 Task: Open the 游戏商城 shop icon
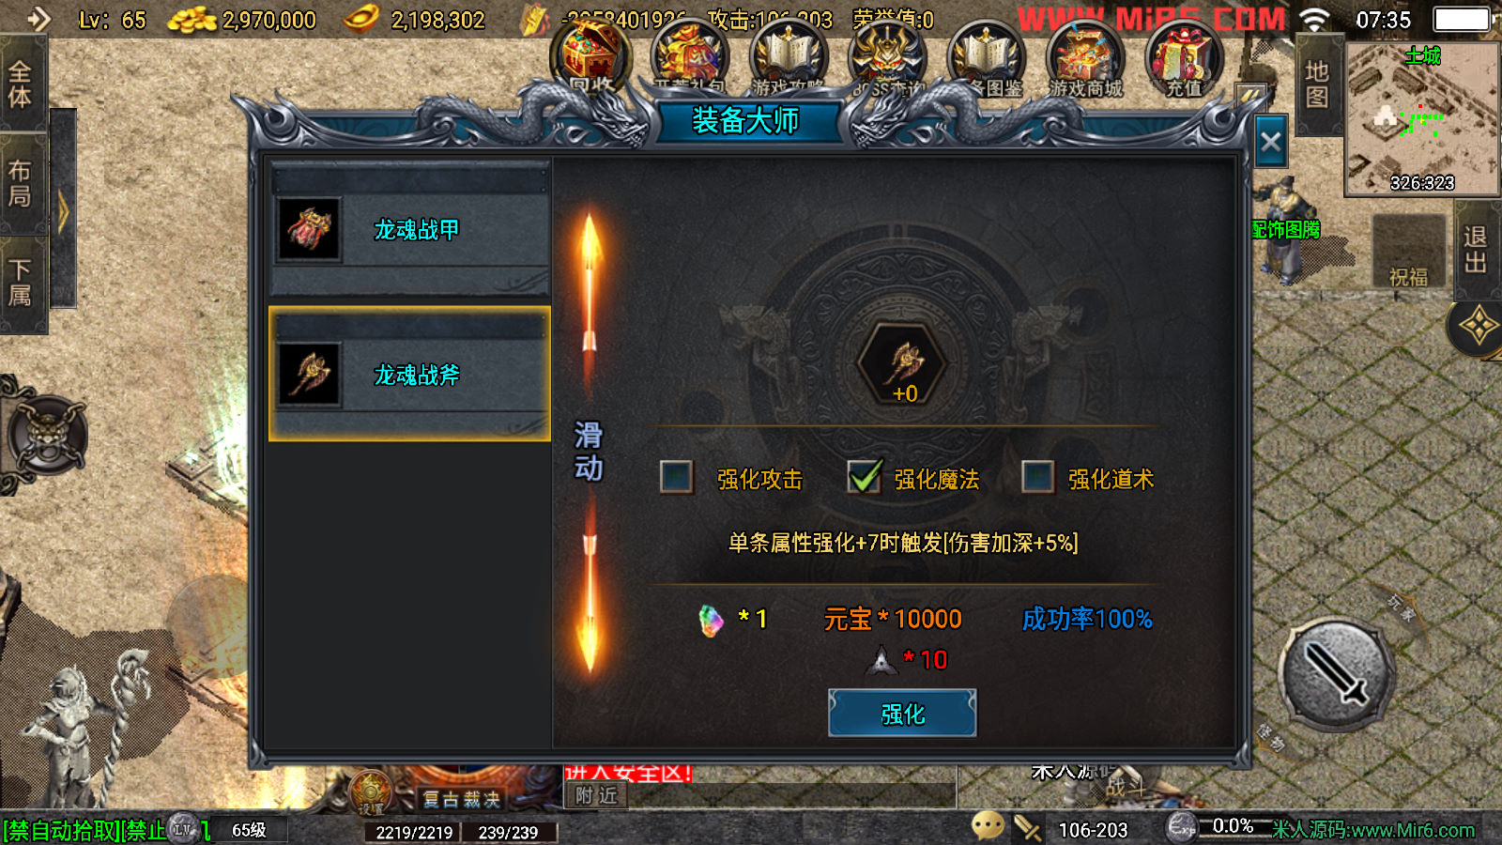tap(1085, 58)
